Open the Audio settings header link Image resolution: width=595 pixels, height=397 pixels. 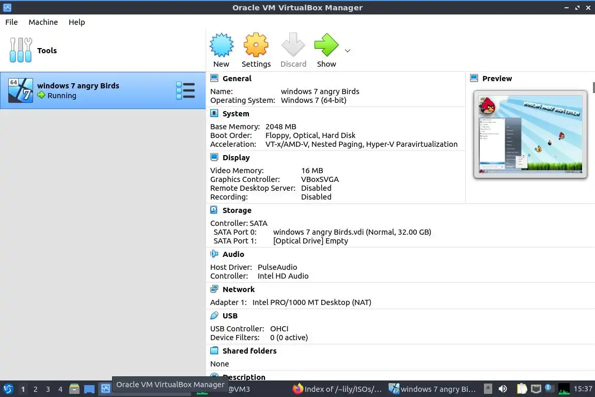tap(233, 254)
